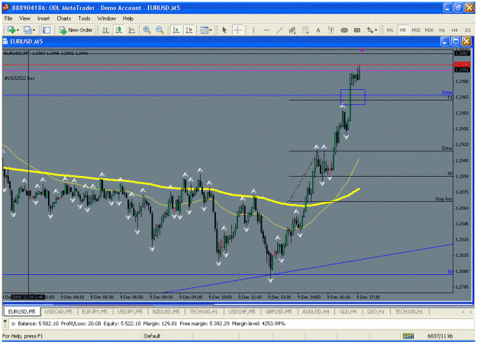Screen dimensions: 477x342
Task: Click the EURUSD,M5 chart window icon
Action: point(5,41)
